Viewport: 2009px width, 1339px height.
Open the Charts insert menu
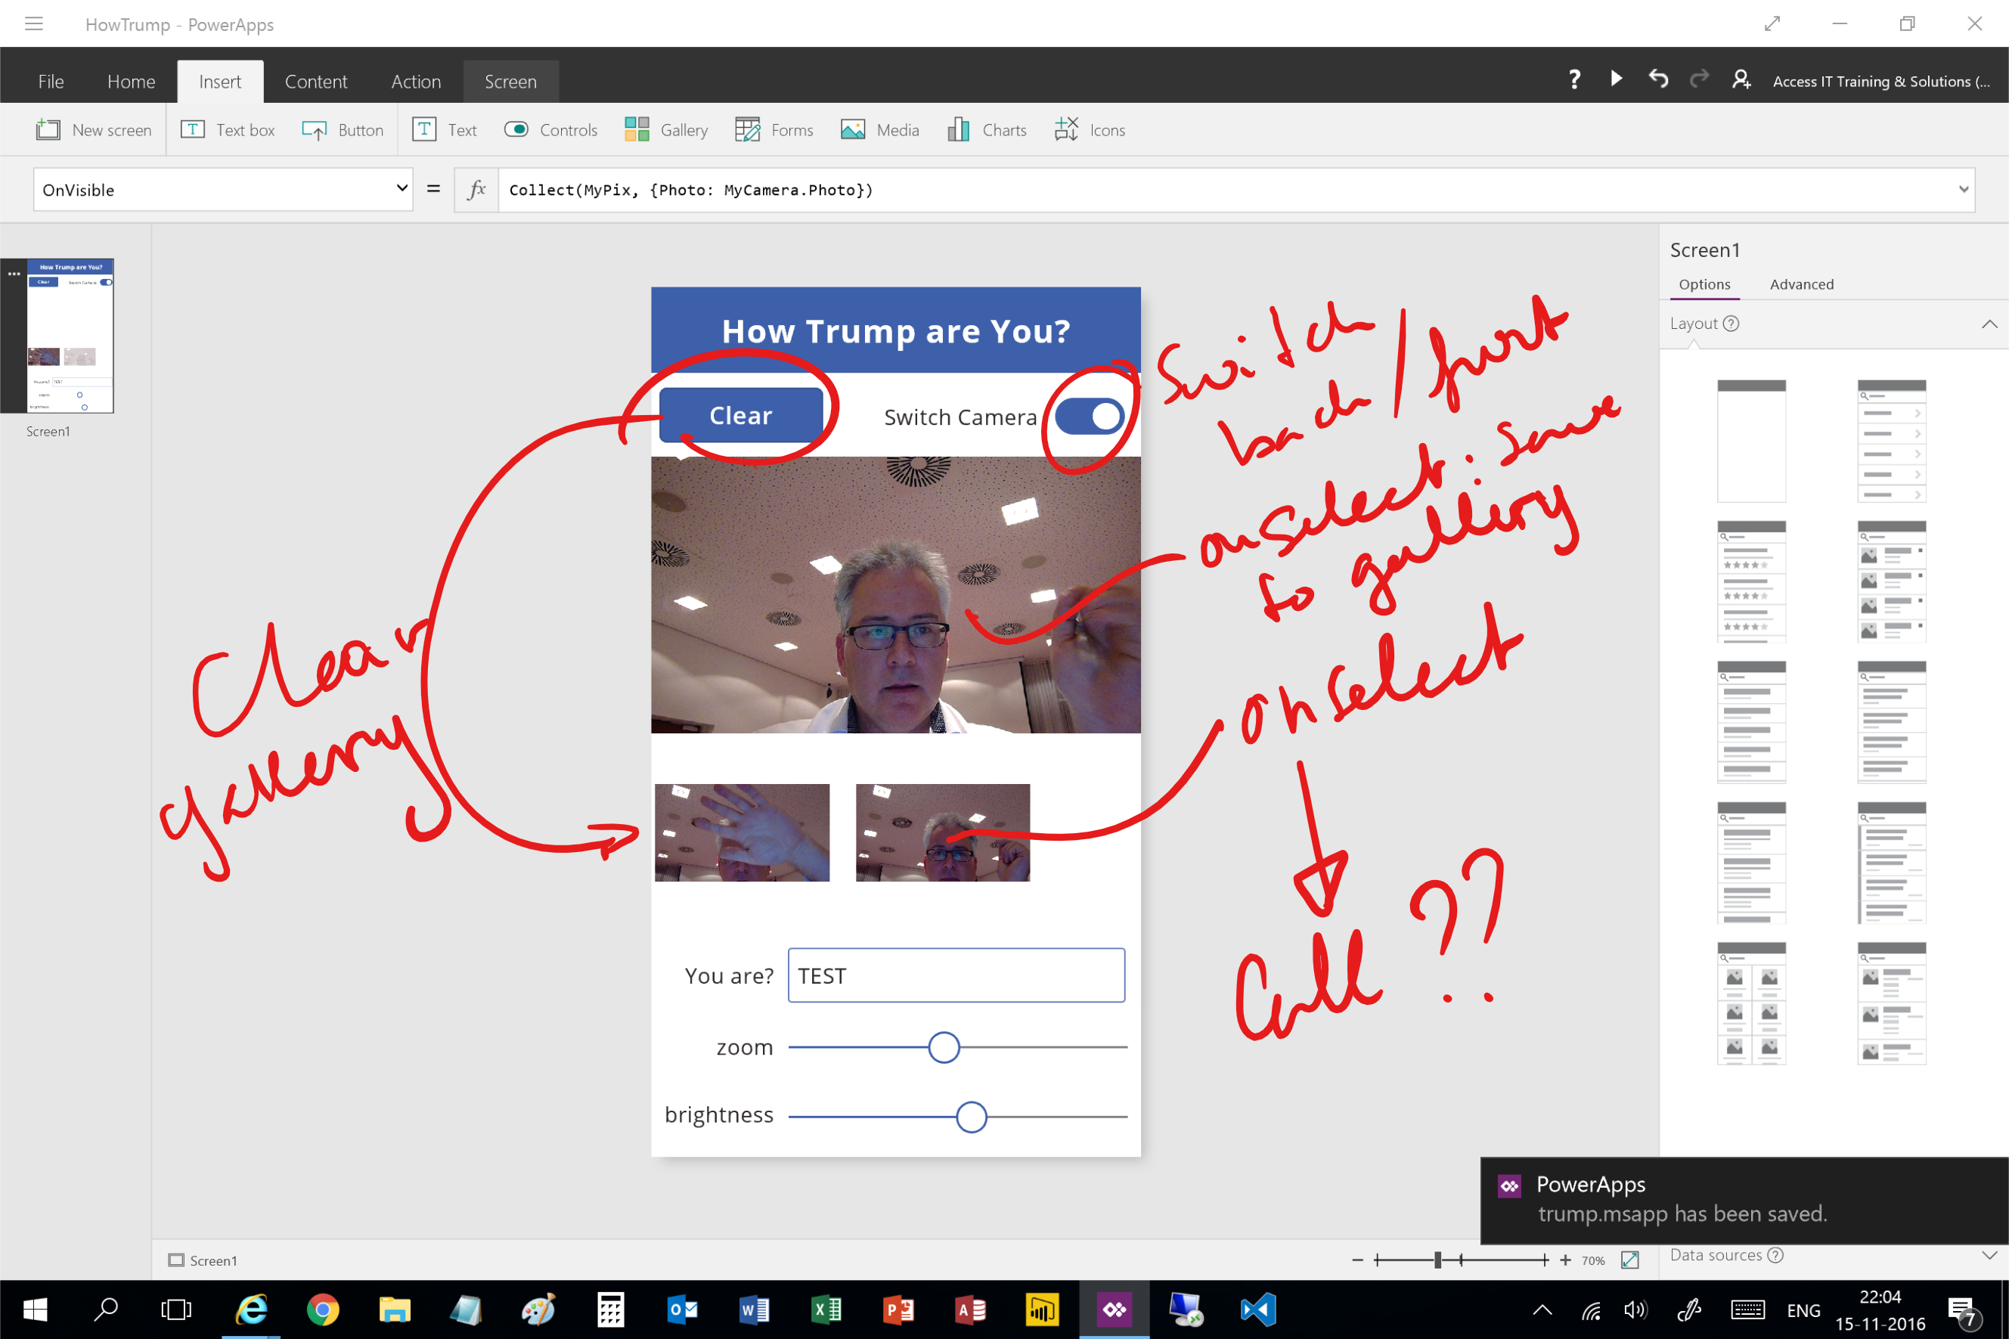tap(987, 130)
